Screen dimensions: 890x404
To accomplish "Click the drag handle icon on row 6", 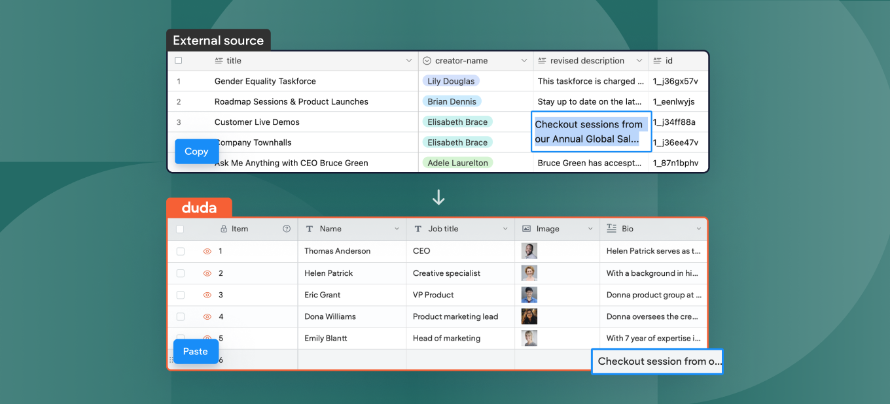I will pos(172,360).
